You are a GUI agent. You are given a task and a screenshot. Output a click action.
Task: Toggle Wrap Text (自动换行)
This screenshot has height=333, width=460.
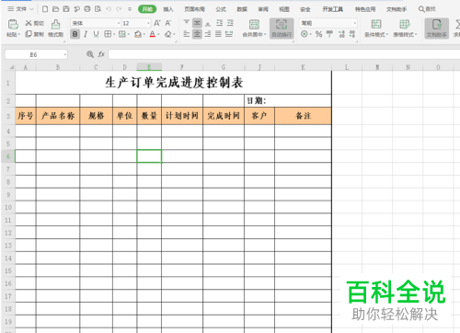click(x=282, y=29)
